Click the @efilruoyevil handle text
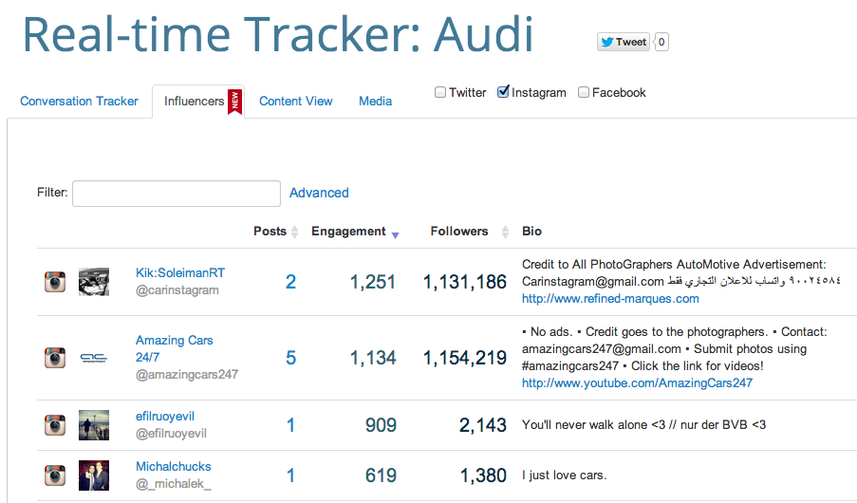Viewport: 857px width, 503px height. pyautogui.click(x=171, y=434)
